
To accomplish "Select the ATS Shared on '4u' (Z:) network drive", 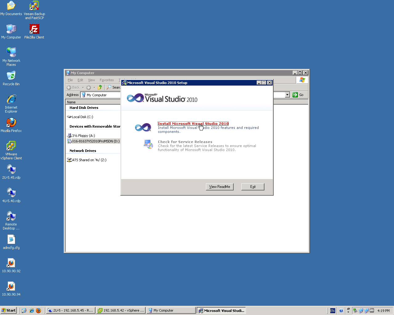I will [x=87, y=160].
